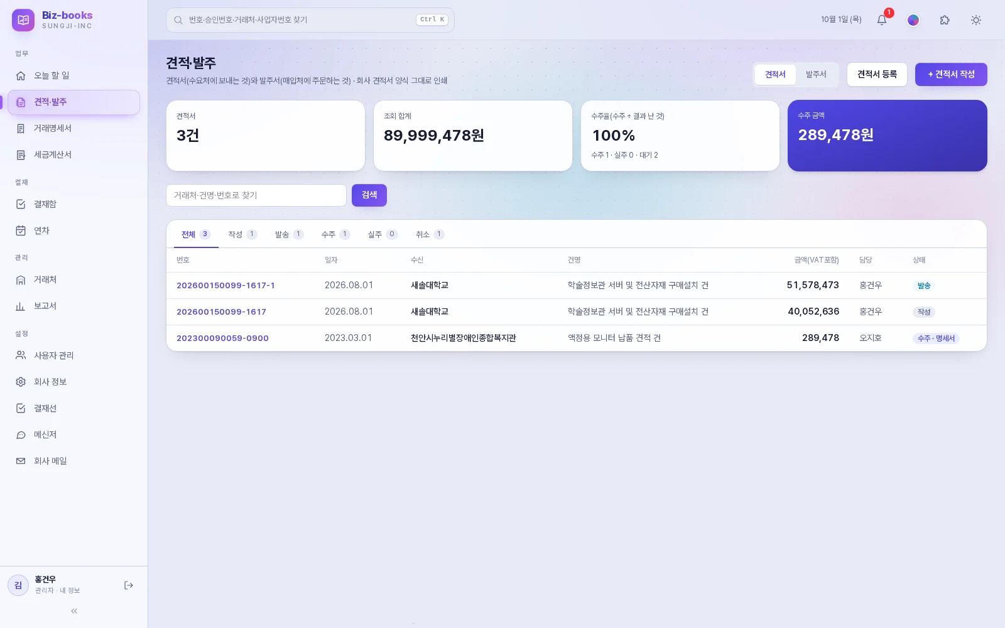The width and height of the screenshot is (1005, 628).
Task: Select the 실주 tab
Action: click(383, 234)
